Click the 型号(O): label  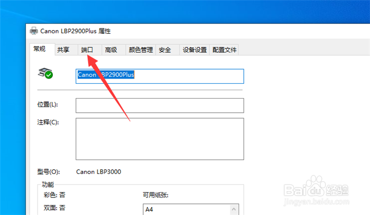[49, 172]
